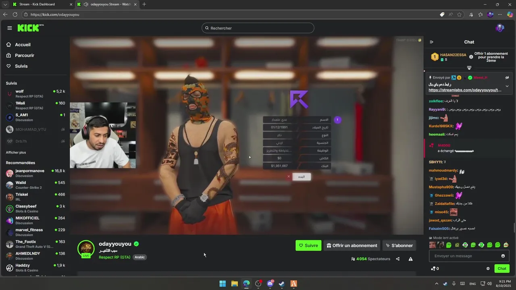Open the shopping tag icon in address bar
This screenshot has height=290, width=516.
(x=442, y=14)
